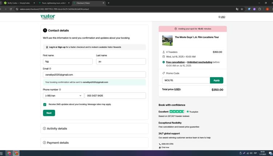Expand the Payment details section
Viewport: 273px width, 156px height.
pos(94,143)
